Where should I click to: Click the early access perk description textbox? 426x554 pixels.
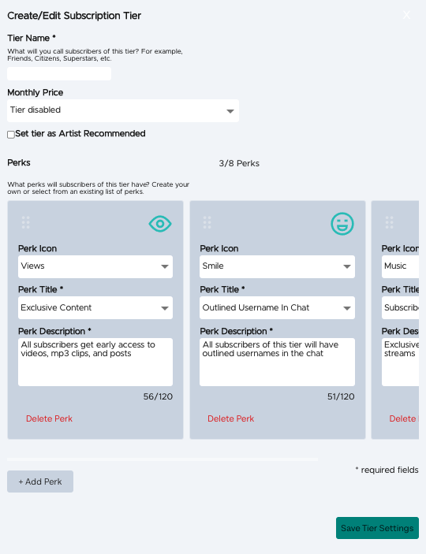(x=95, y=363)
